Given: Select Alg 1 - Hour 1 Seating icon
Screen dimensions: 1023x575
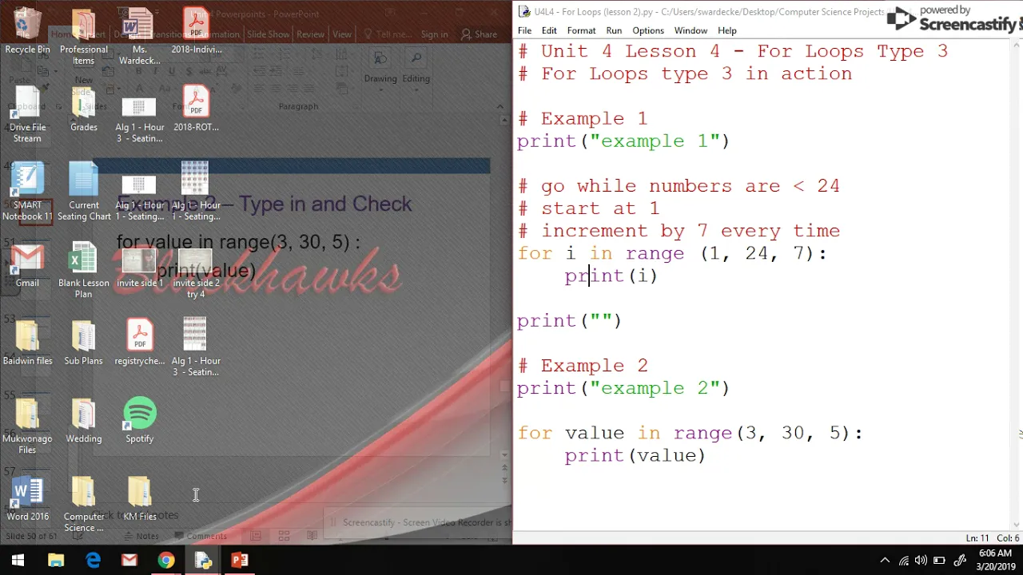Looking at the screenshot, I should tap(139, 198).
